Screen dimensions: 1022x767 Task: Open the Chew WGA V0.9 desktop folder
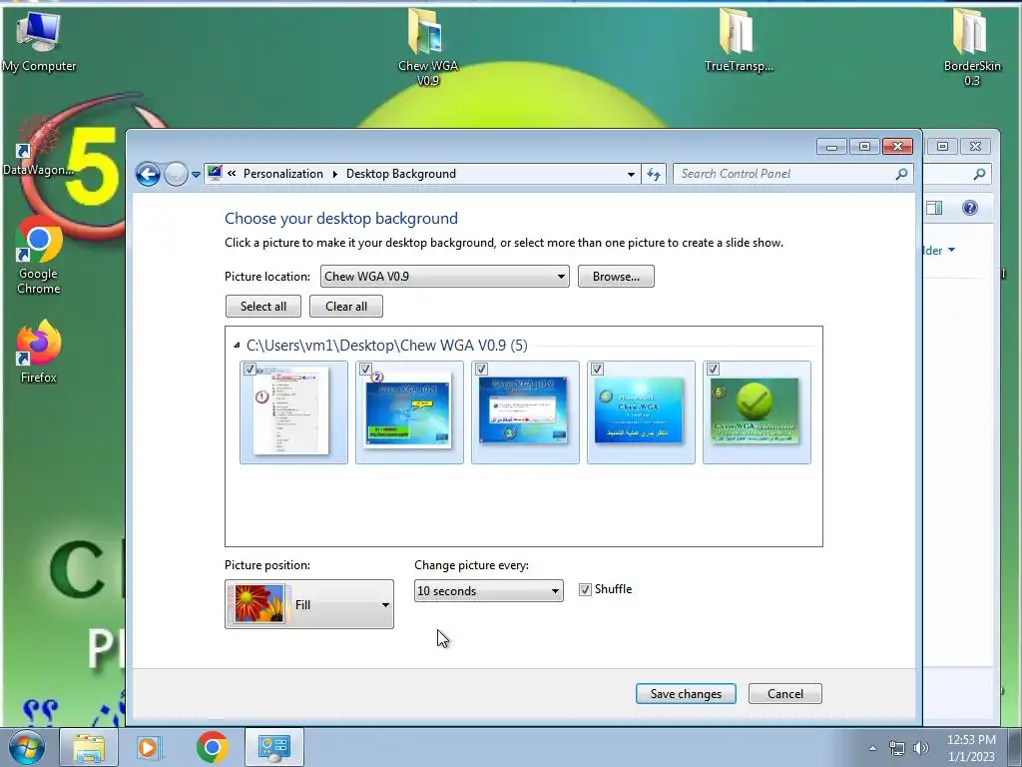[427, 46]
